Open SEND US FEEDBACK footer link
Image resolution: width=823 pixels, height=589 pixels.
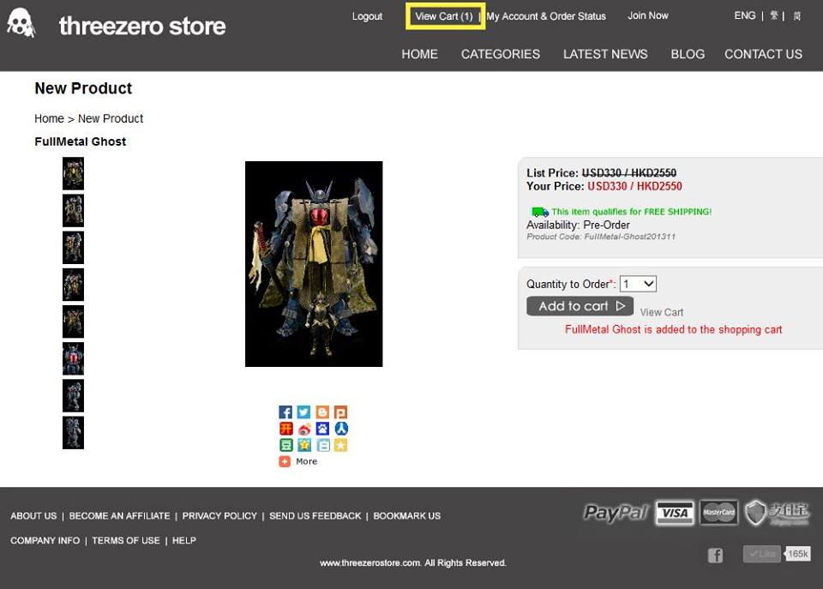pos(315,516)
